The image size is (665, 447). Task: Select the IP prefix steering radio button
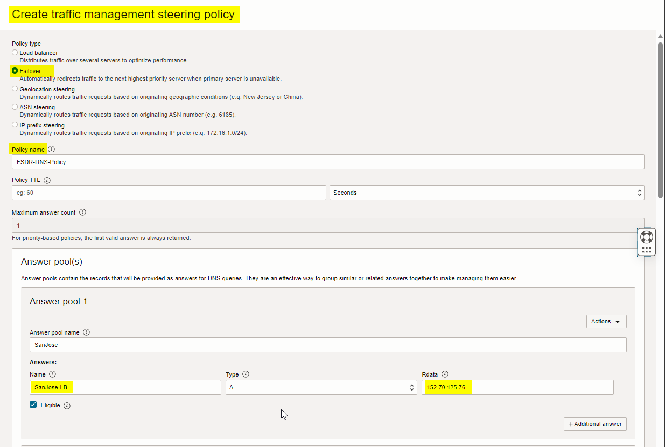pos(15,125)
